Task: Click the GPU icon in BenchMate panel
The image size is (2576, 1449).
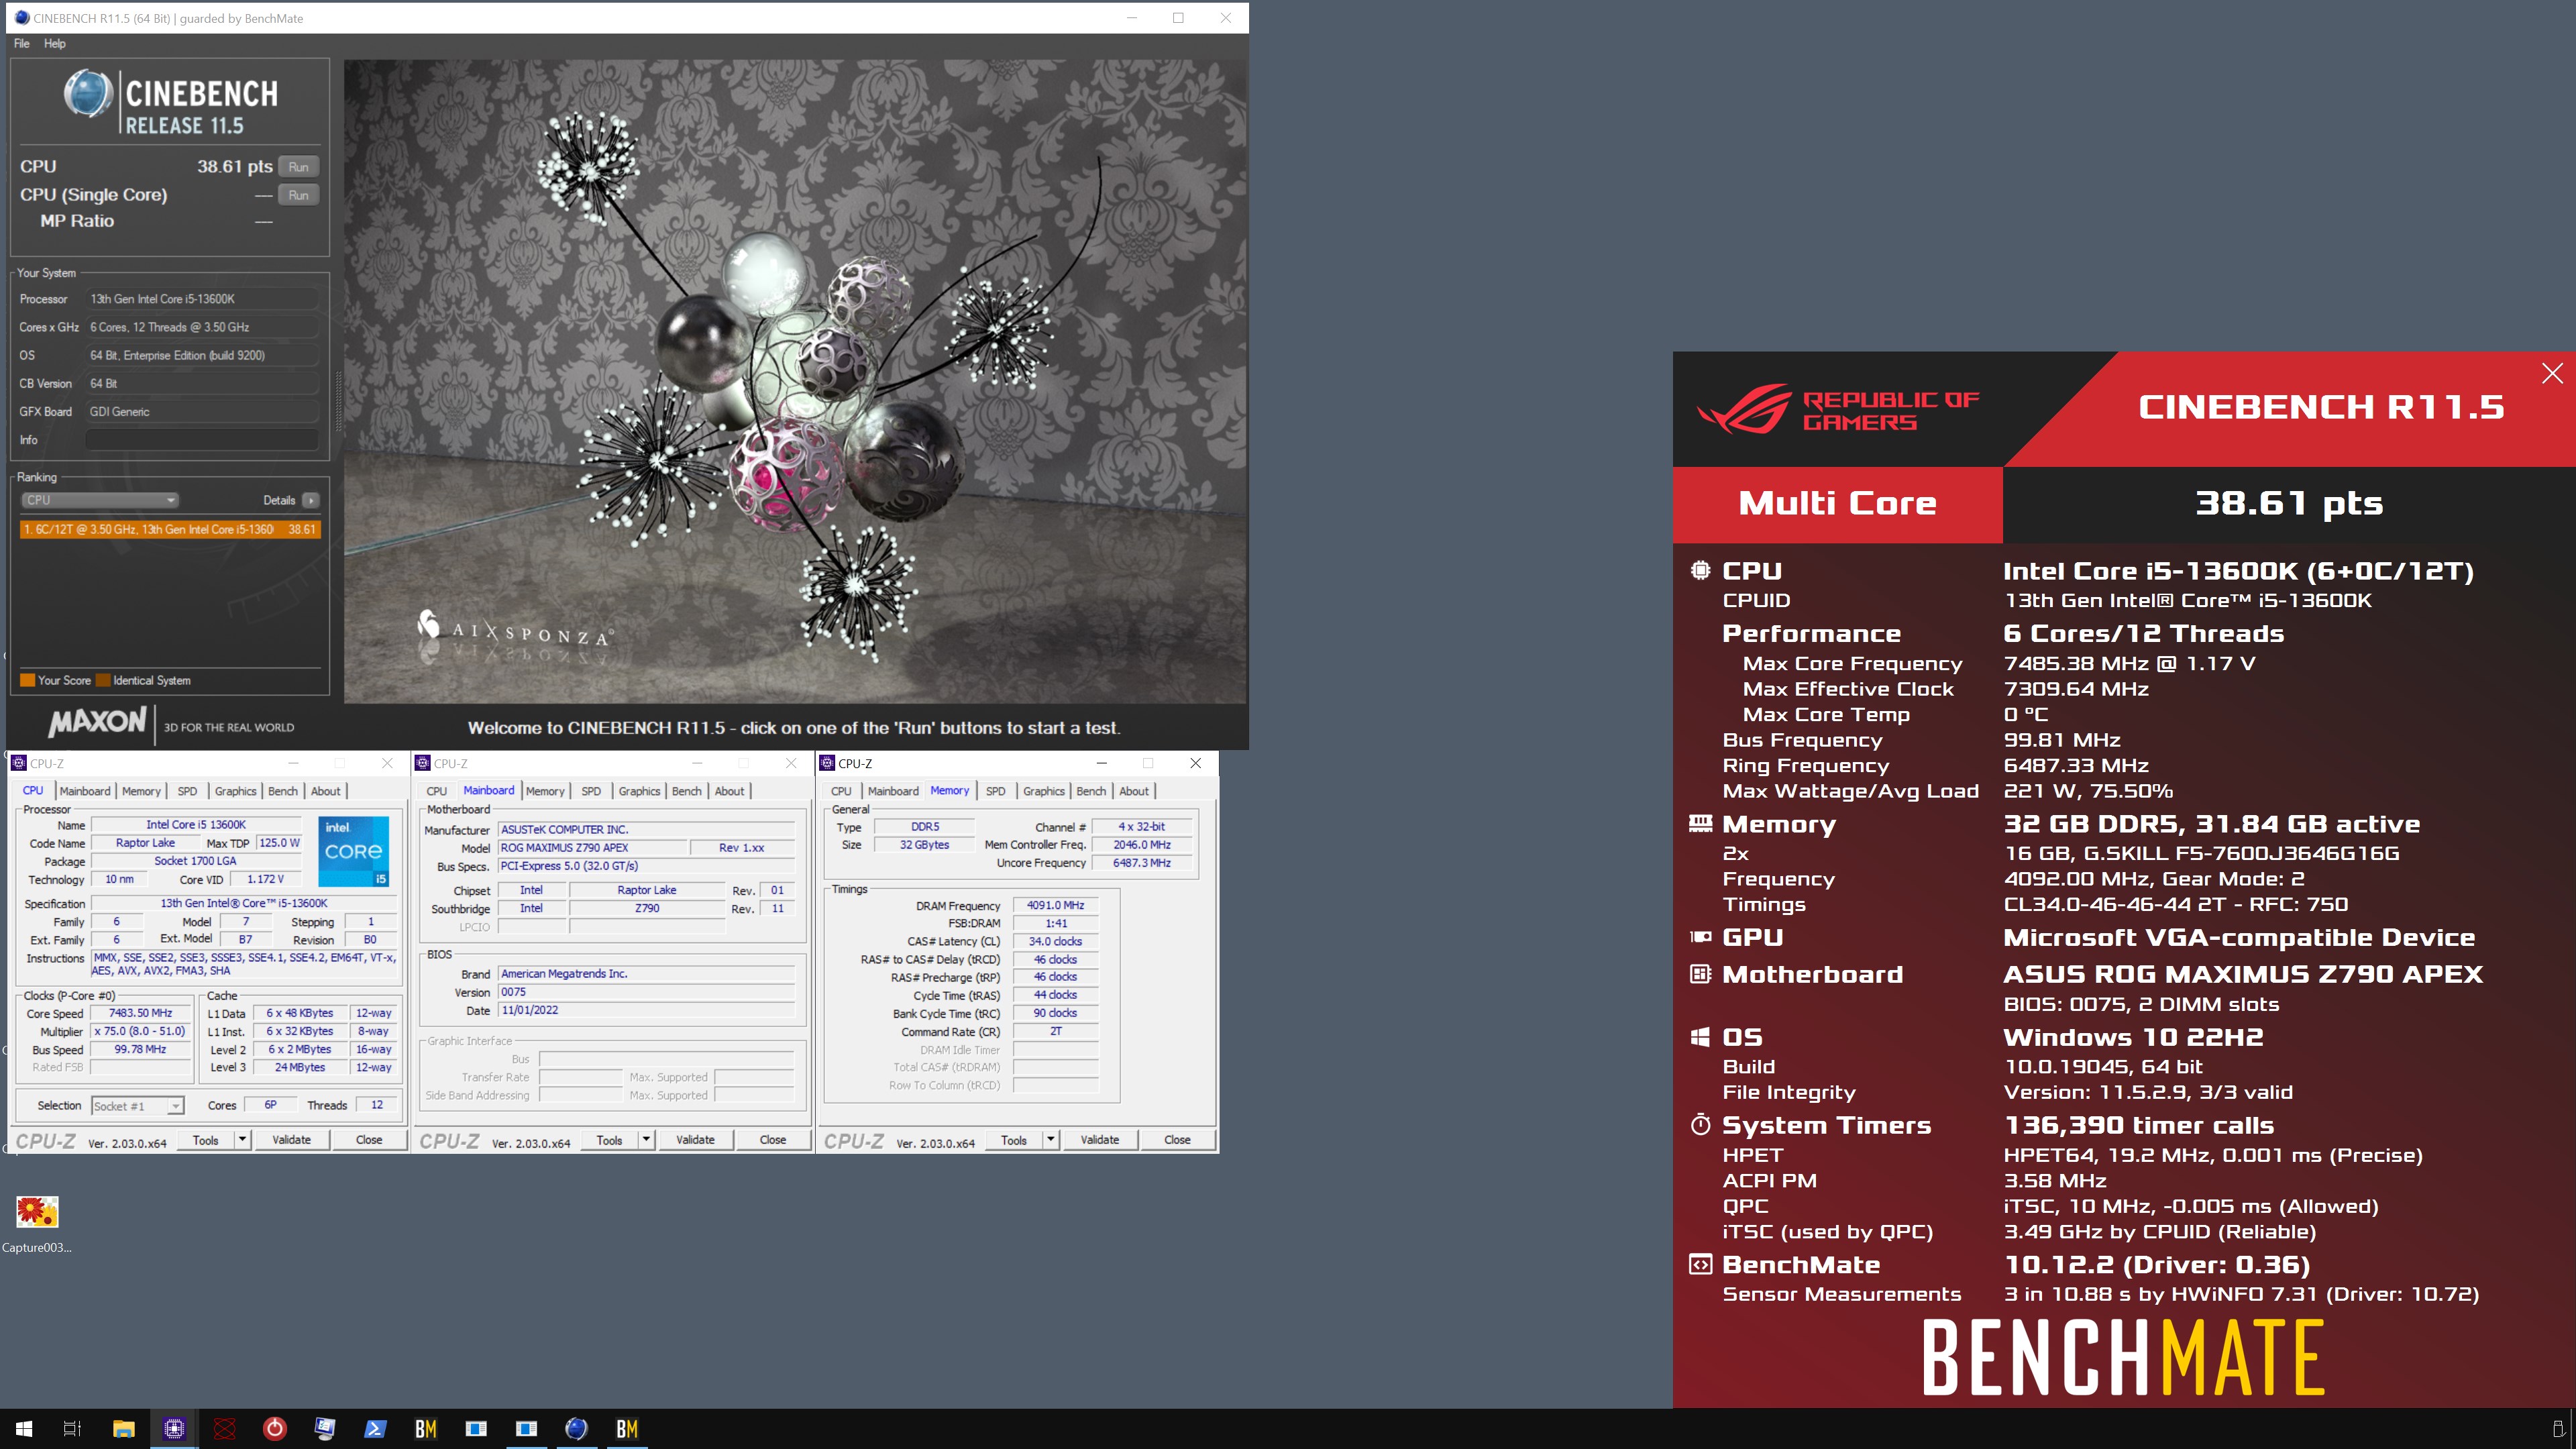Action: tap(1700, 937)
